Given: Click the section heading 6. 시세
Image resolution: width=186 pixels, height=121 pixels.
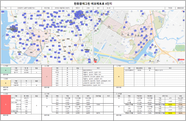Looking at the screenshot, I should (x=47, y=94).
